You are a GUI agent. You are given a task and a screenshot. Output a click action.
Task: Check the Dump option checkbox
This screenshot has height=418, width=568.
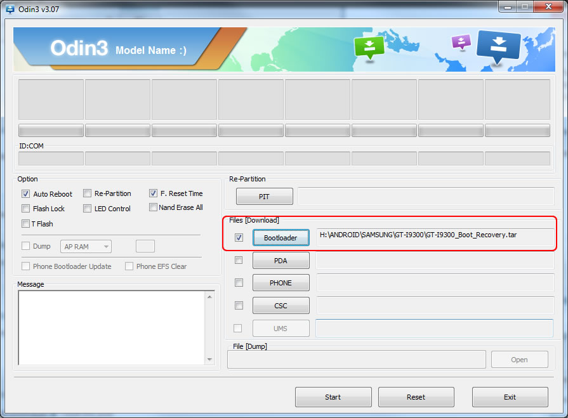25,246
